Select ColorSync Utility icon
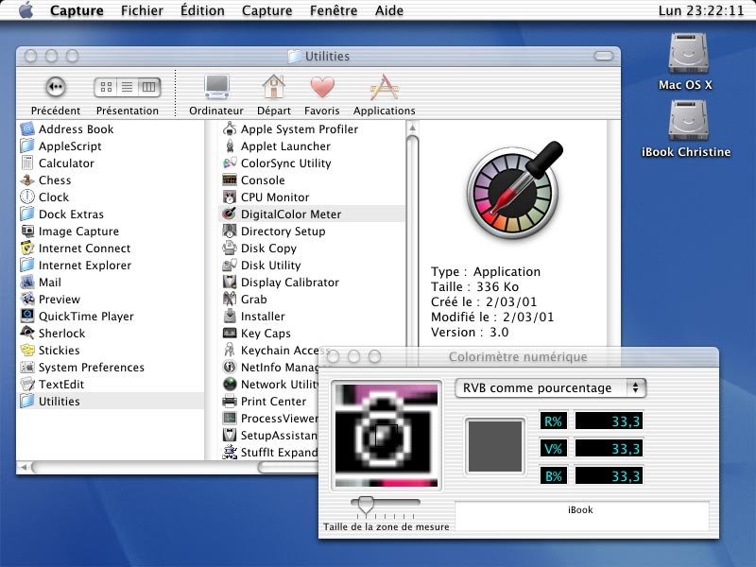756x567 pixels. 230,163
